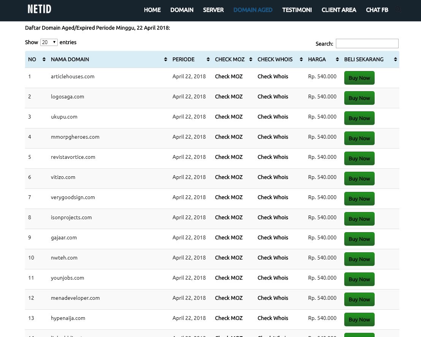This screenshot has width=421, height=337.
Task: Focus the table Search input field
Action: [367, 43]
